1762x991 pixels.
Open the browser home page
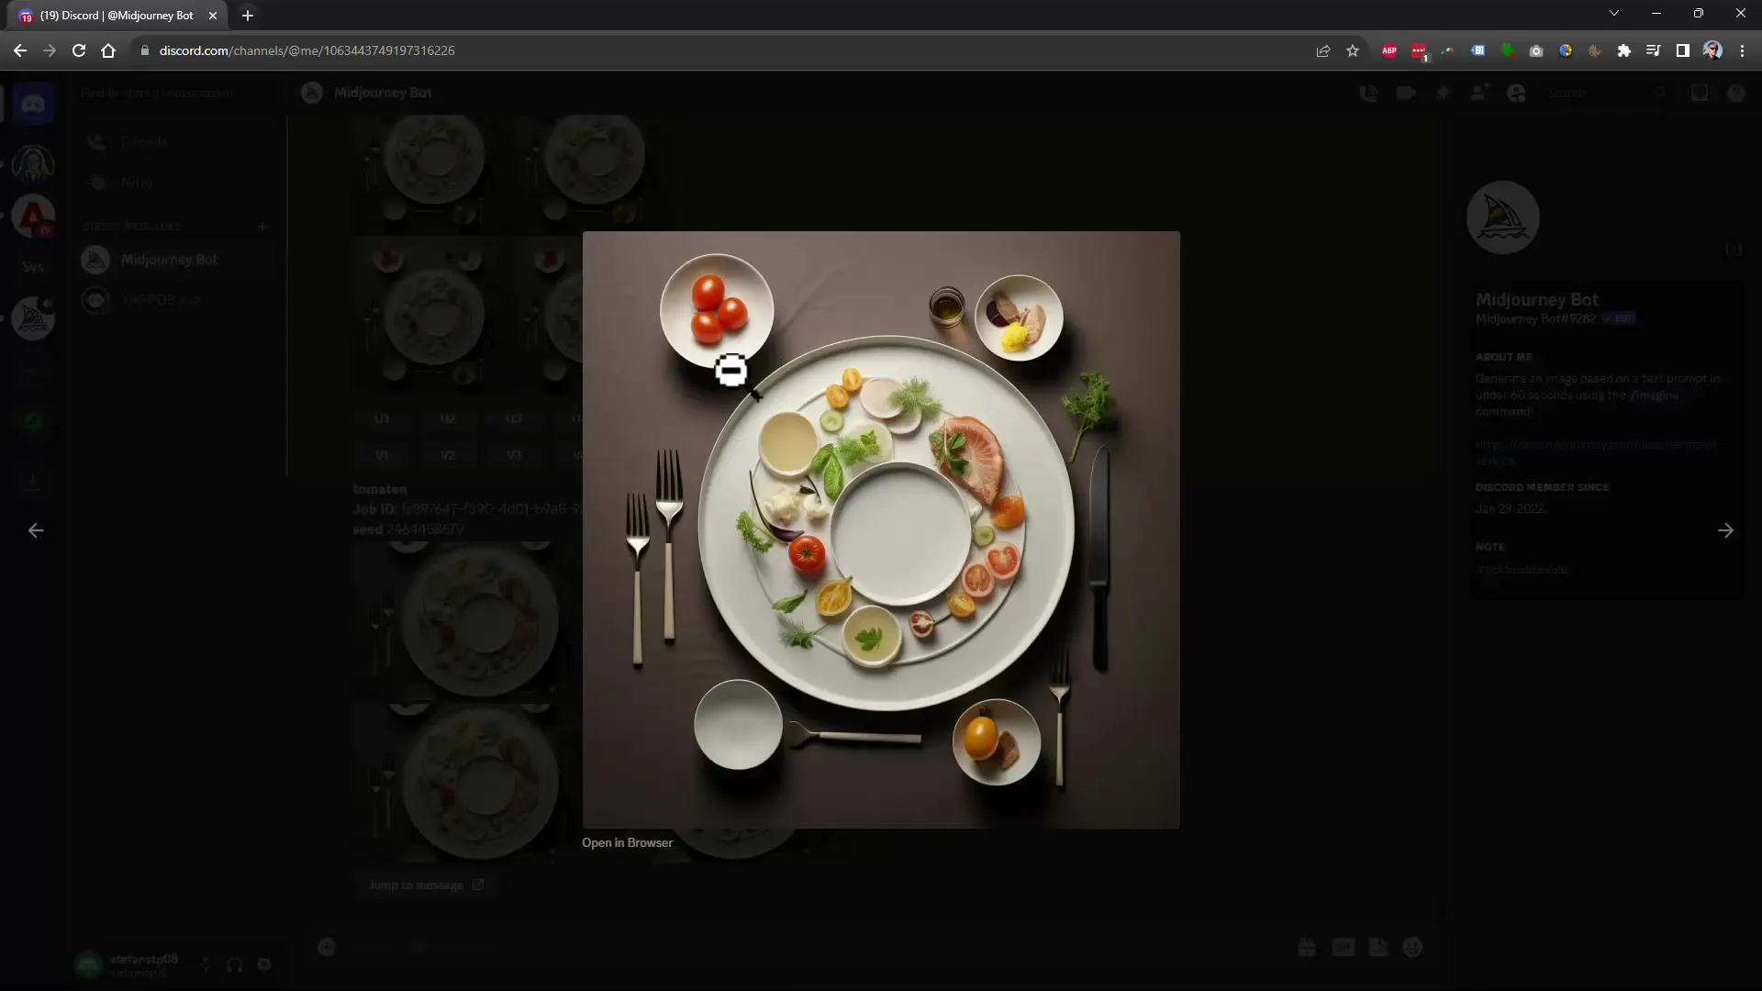pyautogui.click(x=108, y=50)
